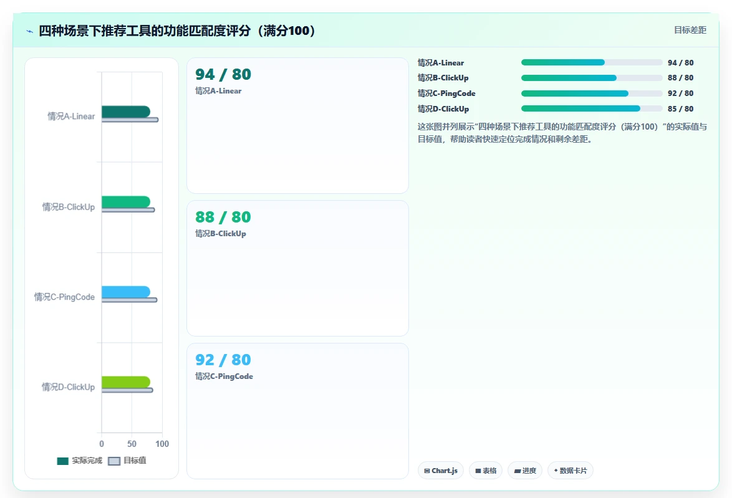Click the 情况A-Linear progress bar
This screenshot has height=498, width=732.
point(592,62)
